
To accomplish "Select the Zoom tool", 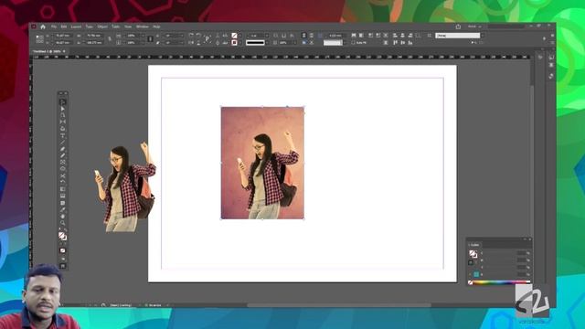I will click(63, 223).
